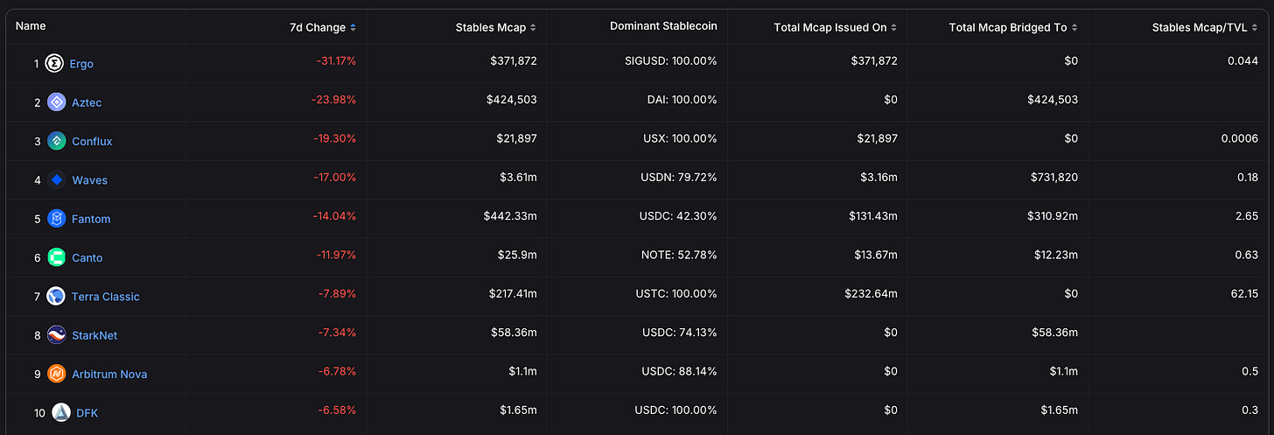Click the Waves chain logo icon
1274x435 pixels.
click(x=57, y=180)
